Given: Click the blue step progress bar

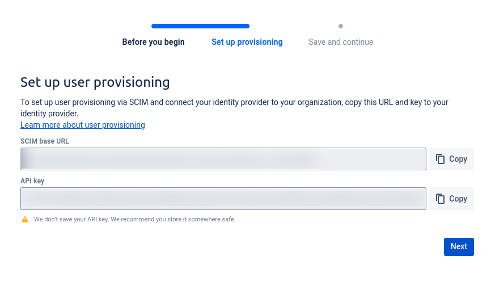Looking at the screenshot, I should pos(200,26).
